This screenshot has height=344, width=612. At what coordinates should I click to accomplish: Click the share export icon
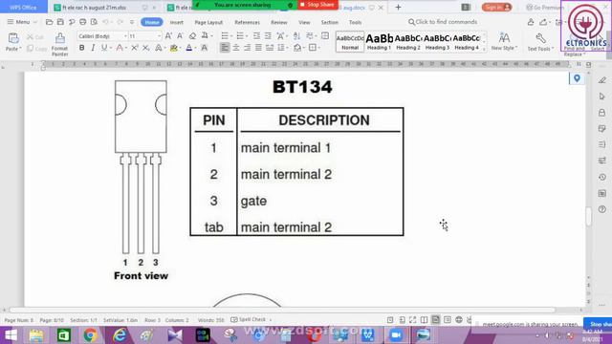543,22
